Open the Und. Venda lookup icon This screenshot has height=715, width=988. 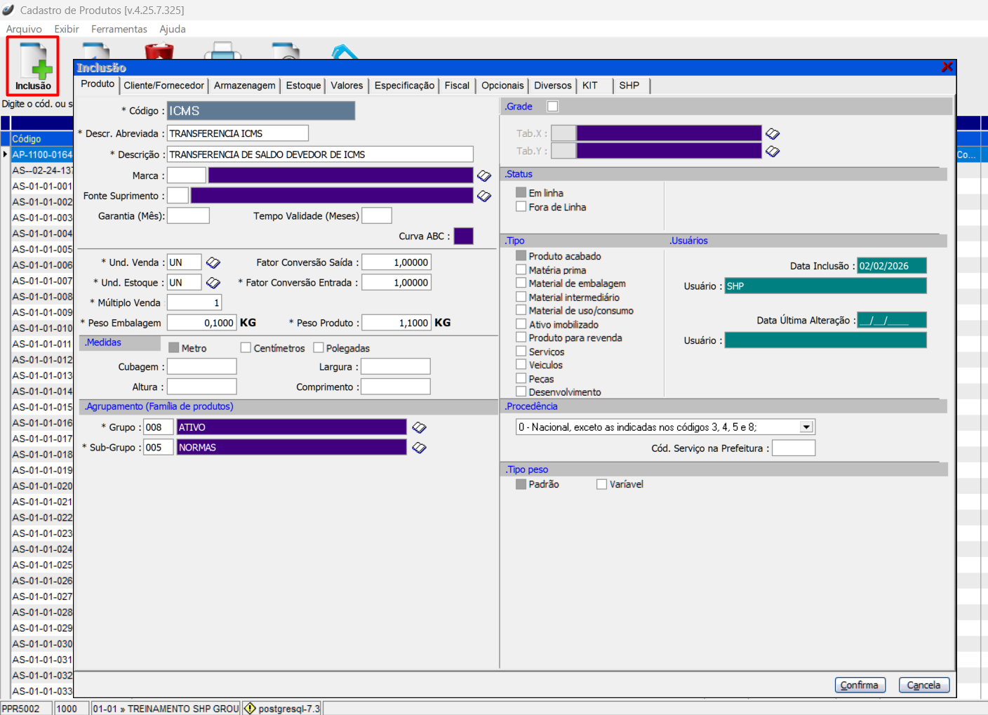[213, 262]
